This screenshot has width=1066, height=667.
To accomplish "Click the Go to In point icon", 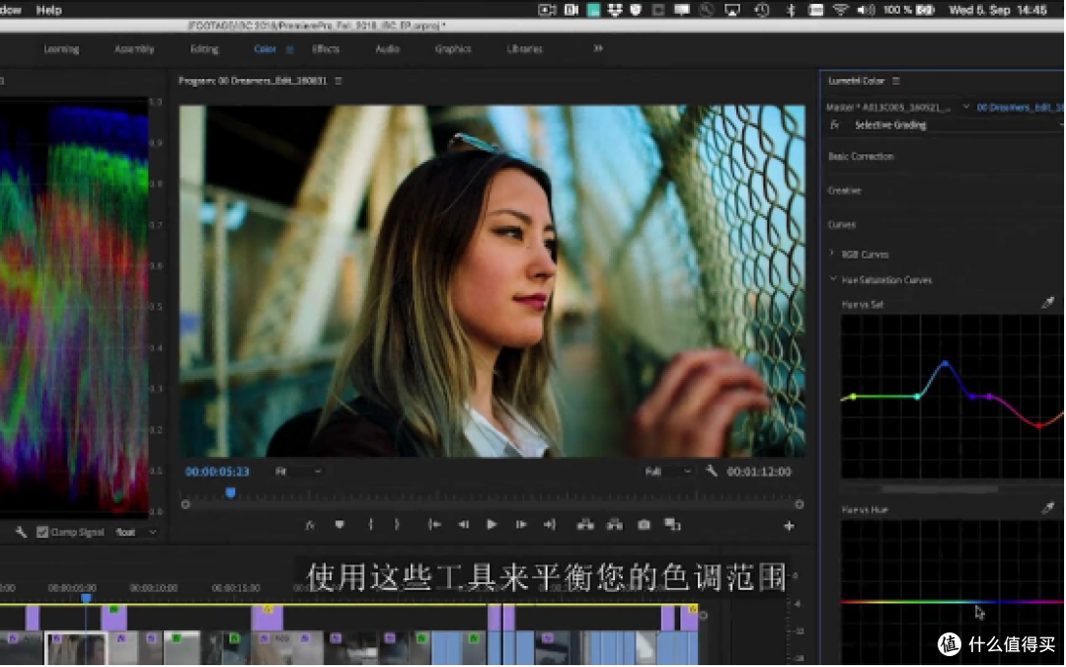I will pos(433,524).
